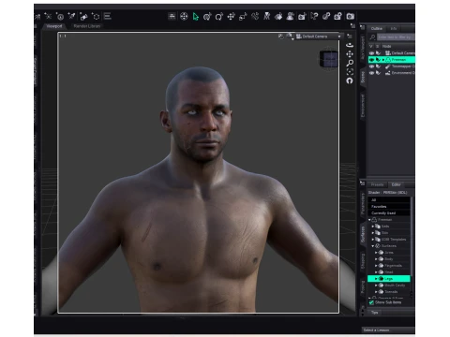Switch to the Info tab in Scene pane
Image resolution: width=450 pixels, height=337 pixels.
pos(394,28)
